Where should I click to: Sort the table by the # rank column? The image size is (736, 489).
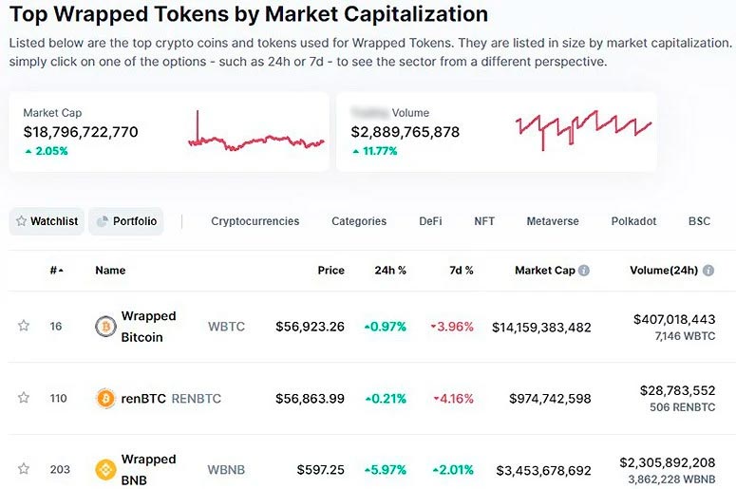56,271
